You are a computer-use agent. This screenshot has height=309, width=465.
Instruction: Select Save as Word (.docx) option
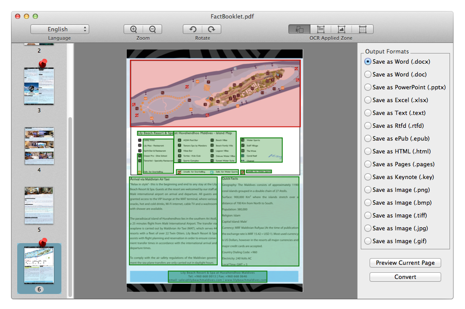click(x=397, y=61)
